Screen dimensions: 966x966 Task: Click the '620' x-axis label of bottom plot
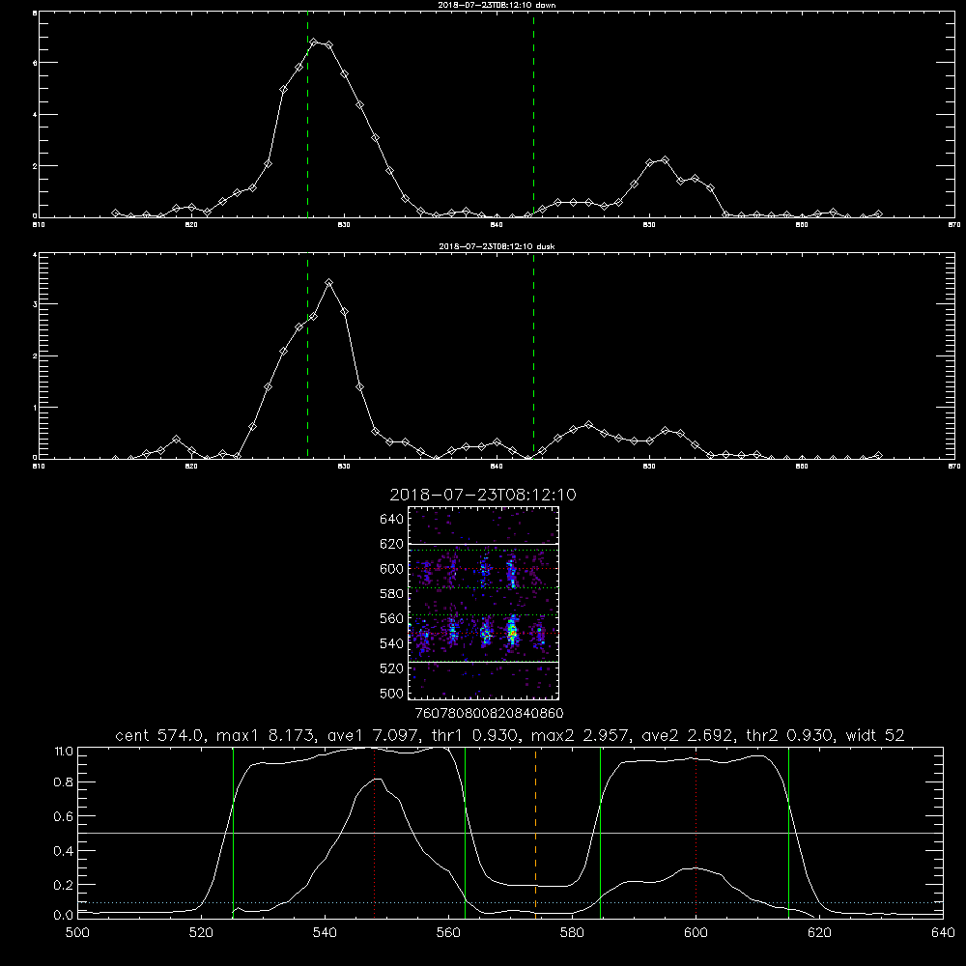tap(819, 932)
